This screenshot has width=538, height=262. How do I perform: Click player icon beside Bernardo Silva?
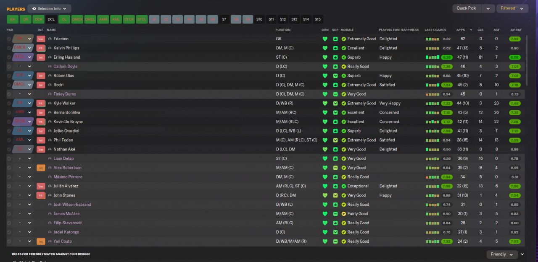(x=50, y=113)
